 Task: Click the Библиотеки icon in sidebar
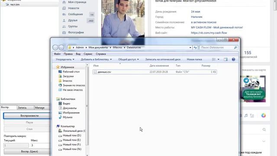point(58,99)
